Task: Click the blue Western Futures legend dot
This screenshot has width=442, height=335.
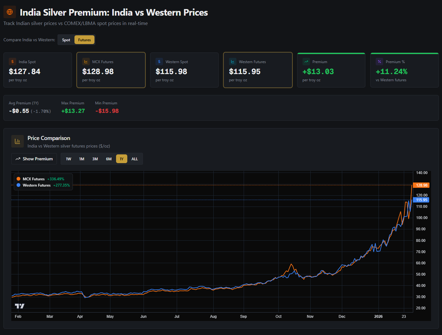Action: 18,185
